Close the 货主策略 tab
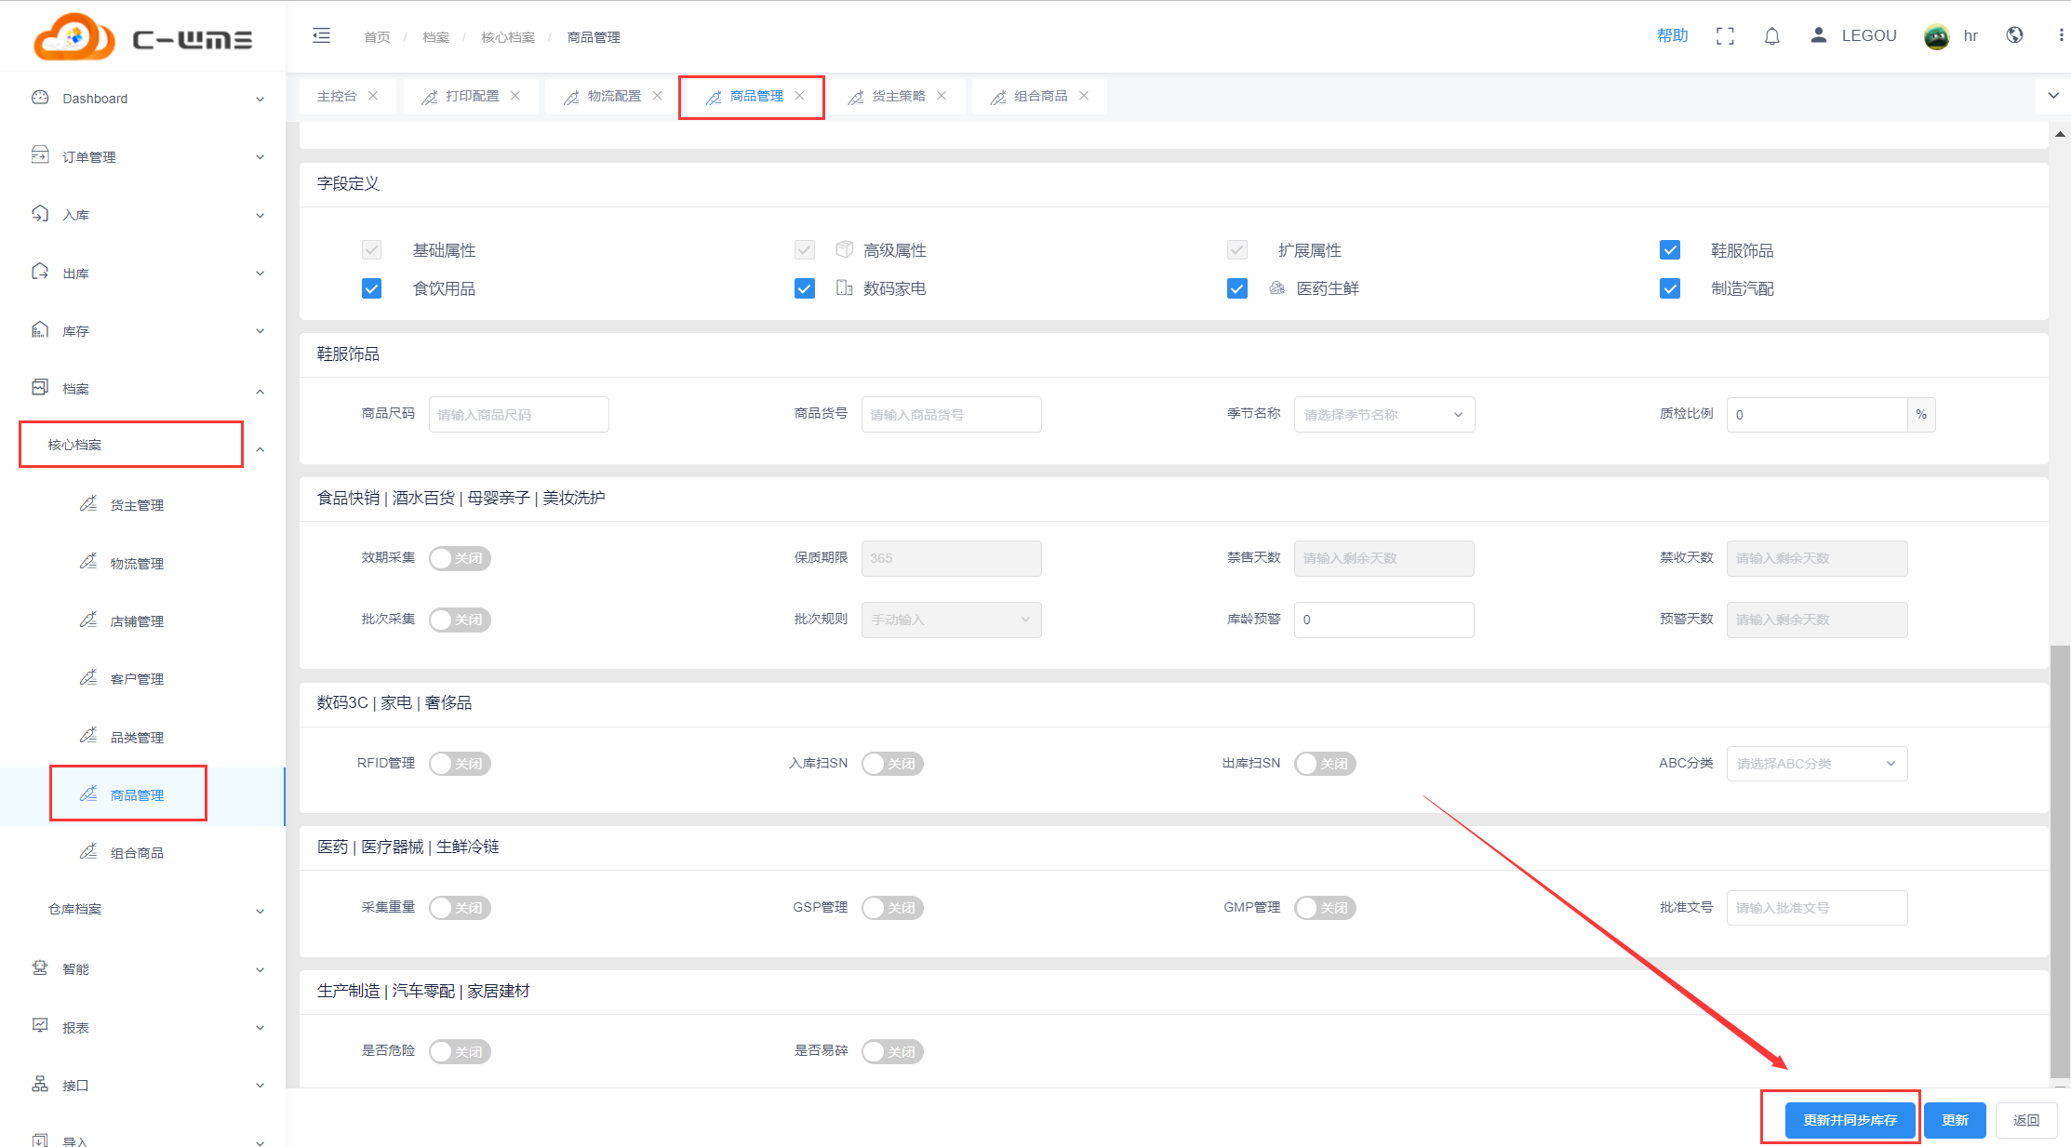This screenshot has width=2071, height=1147. click(x=942, y=96)
